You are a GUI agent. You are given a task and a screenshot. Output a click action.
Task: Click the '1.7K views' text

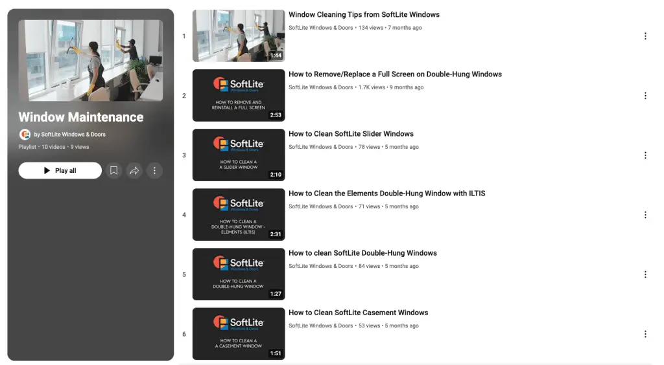tap(372, 87)
